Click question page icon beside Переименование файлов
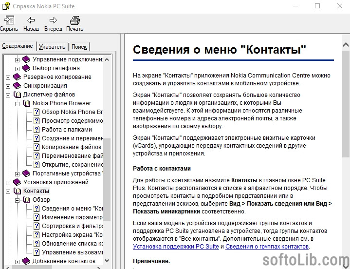Screen dimensions: 350x269 click(x=37, y=156)
